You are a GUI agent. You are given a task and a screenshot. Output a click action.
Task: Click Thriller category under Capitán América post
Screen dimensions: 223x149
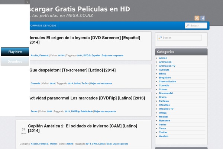(x=53, y=144)
